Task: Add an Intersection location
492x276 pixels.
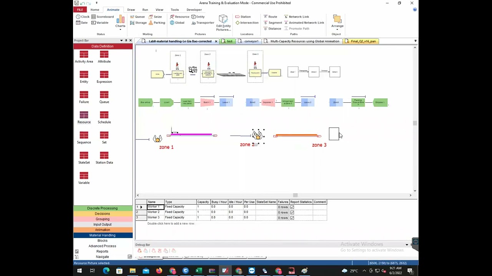Action: 247,23
